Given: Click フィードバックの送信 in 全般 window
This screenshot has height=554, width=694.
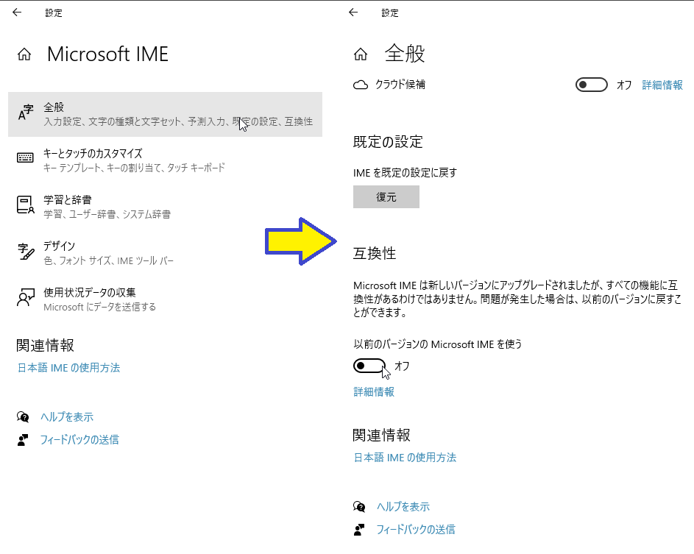Looking at the screenshot, I should (x=416, y=530).
